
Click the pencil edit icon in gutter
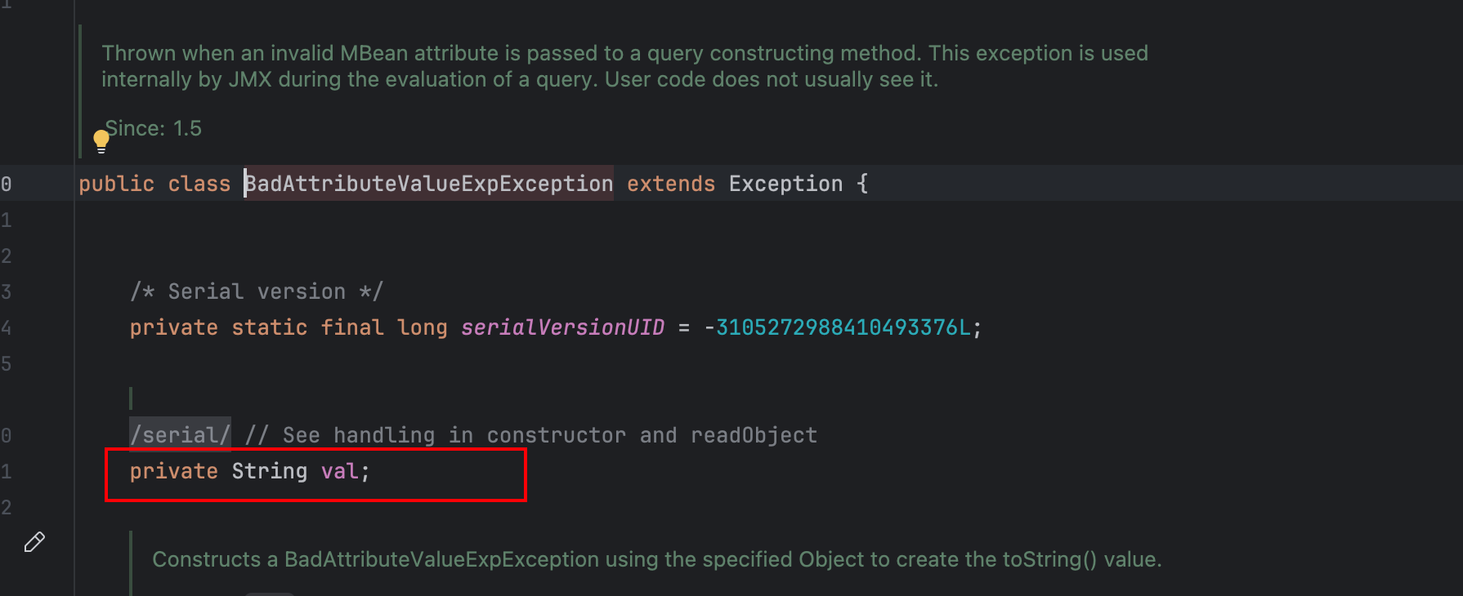click(x=34, y=542)
